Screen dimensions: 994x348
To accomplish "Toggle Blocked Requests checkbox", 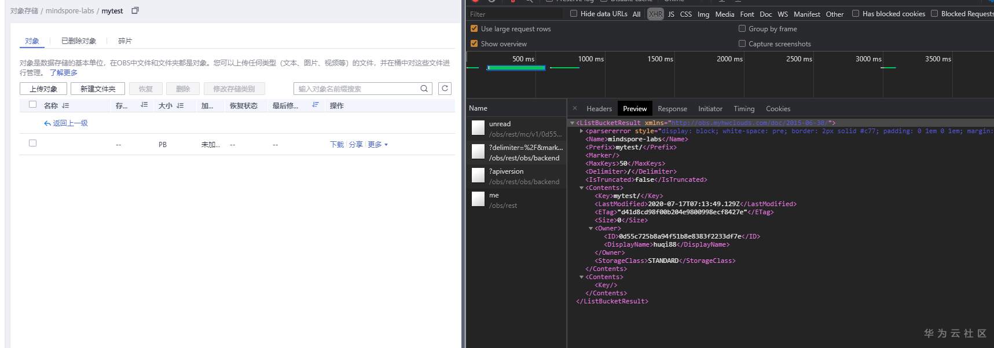I will pyautogui.click(x=934, y=13).
